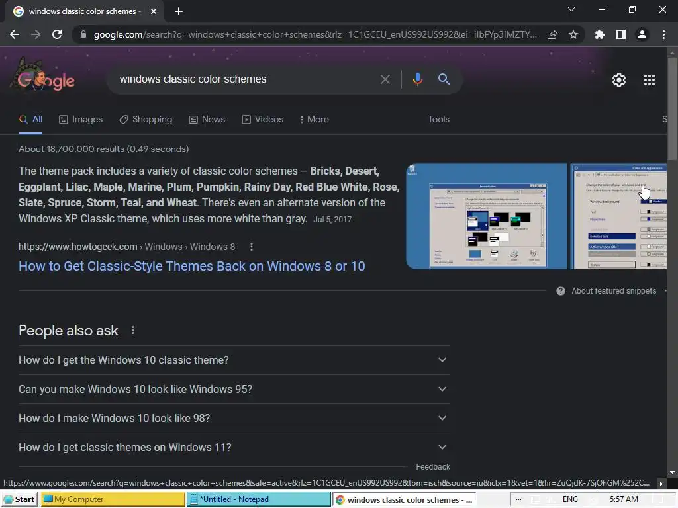Switch to the News tab
This screenshot has width=678, height=508.
[207, 120]
